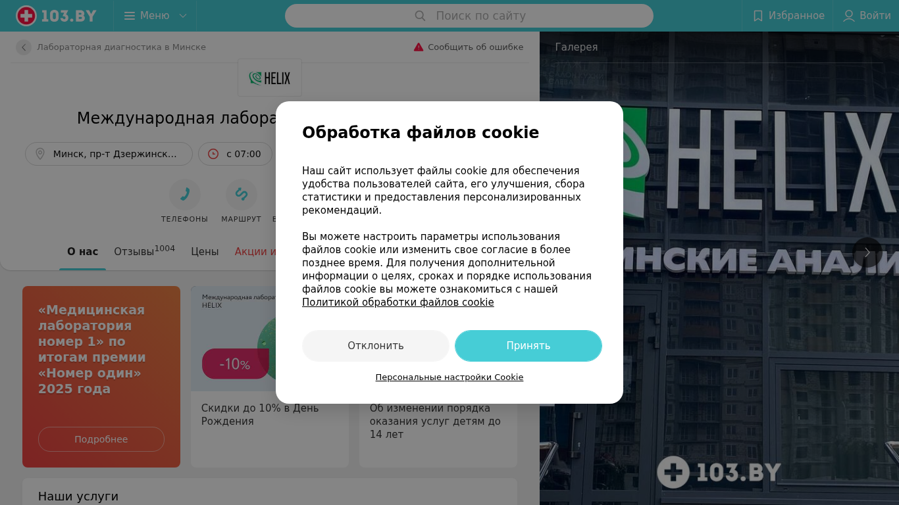Advance gallery with next arrow
The image size is (899, 505).
(867, 252)
